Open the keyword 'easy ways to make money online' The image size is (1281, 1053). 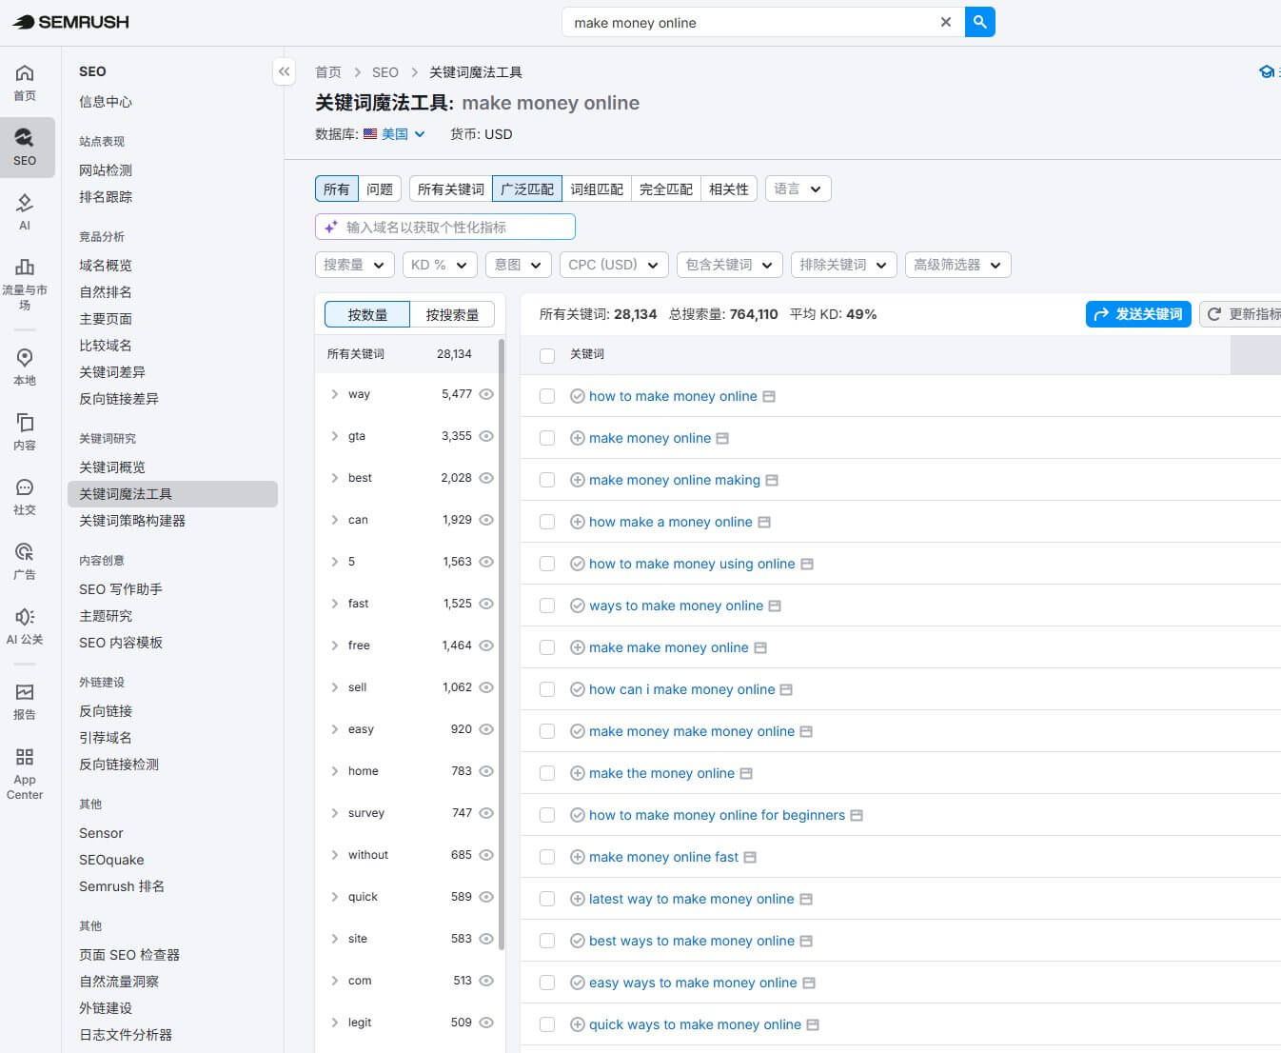coord(693,983)
